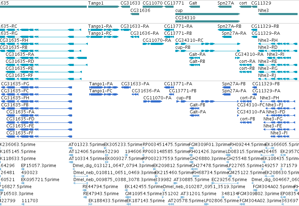Select the cort-PB protein label
This screenshot has width=299, height=206.
point(247,119)
